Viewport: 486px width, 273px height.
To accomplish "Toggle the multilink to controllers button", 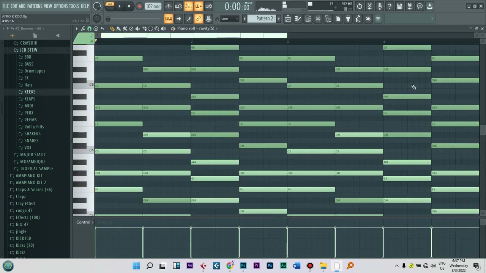I will point(208,19).
